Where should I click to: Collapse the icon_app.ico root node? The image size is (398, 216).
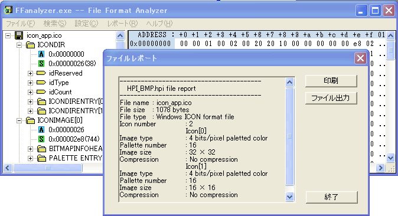(8, 35)
